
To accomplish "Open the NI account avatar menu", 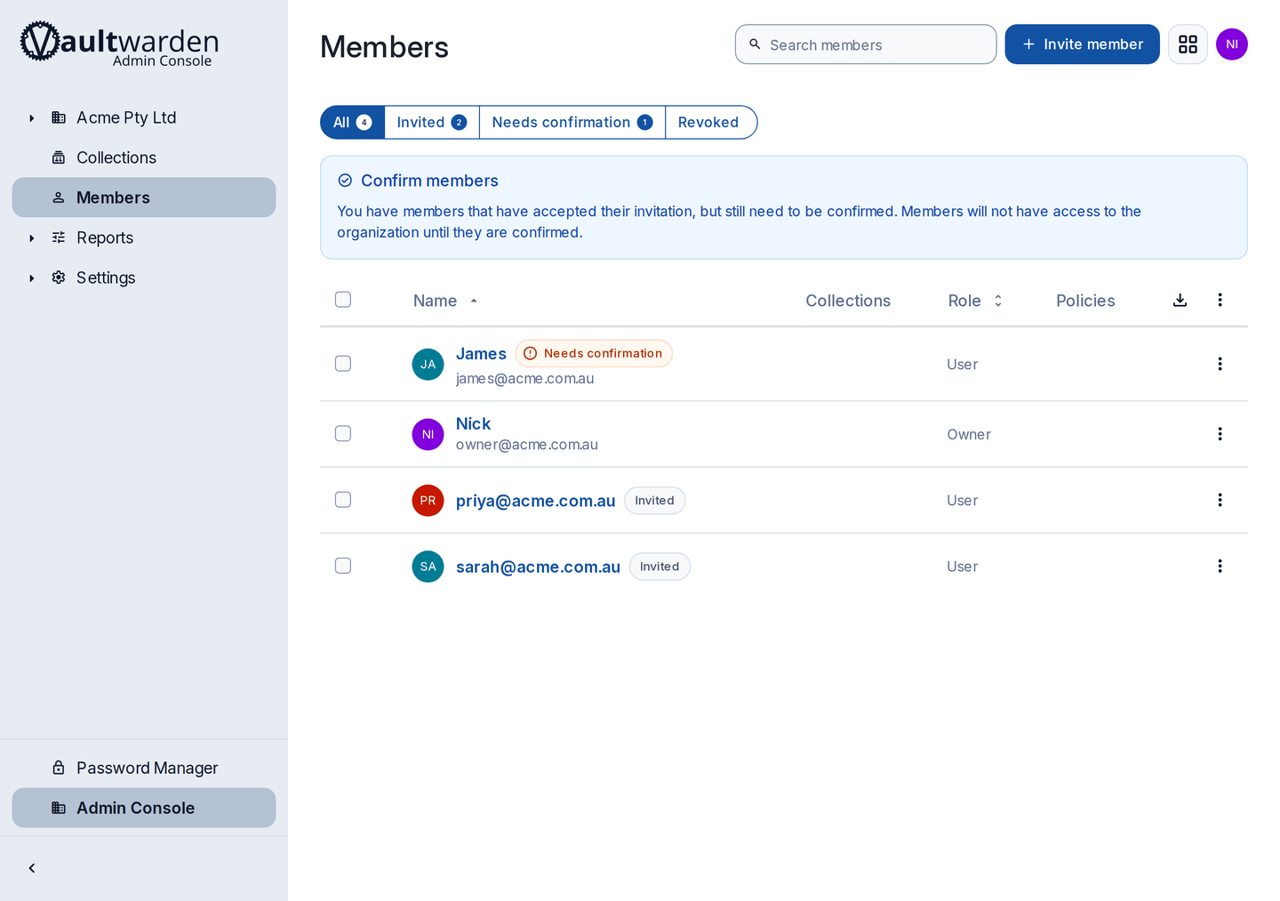I will [x=1232, y=44].
